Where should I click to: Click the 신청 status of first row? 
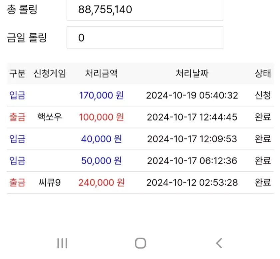(x=263, y=95)
